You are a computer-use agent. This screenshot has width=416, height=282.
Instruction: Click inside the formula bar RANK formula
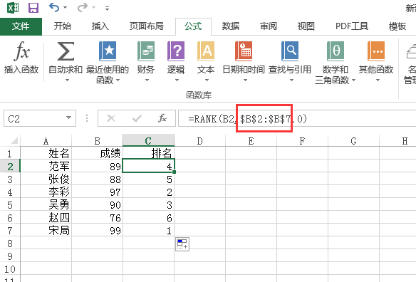(x=247, y=119)
